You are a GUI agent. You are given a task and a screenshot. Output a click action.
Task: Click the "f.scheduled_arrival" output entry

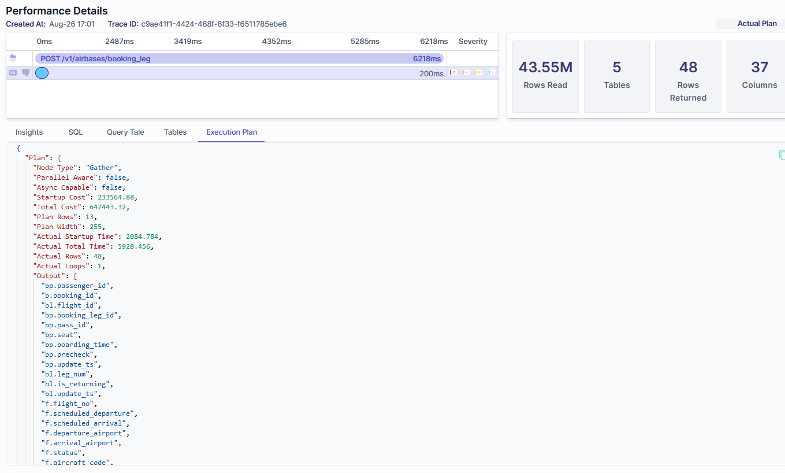tap(85, 423)
